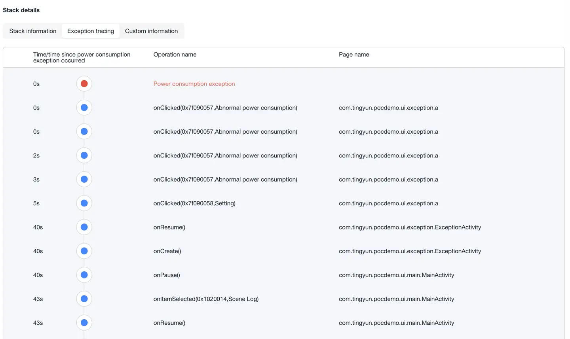Image resolution: width=570 pixels, height=339 pixels.
Task: Click the Power consumption exception link text
Action: (194, 84)
